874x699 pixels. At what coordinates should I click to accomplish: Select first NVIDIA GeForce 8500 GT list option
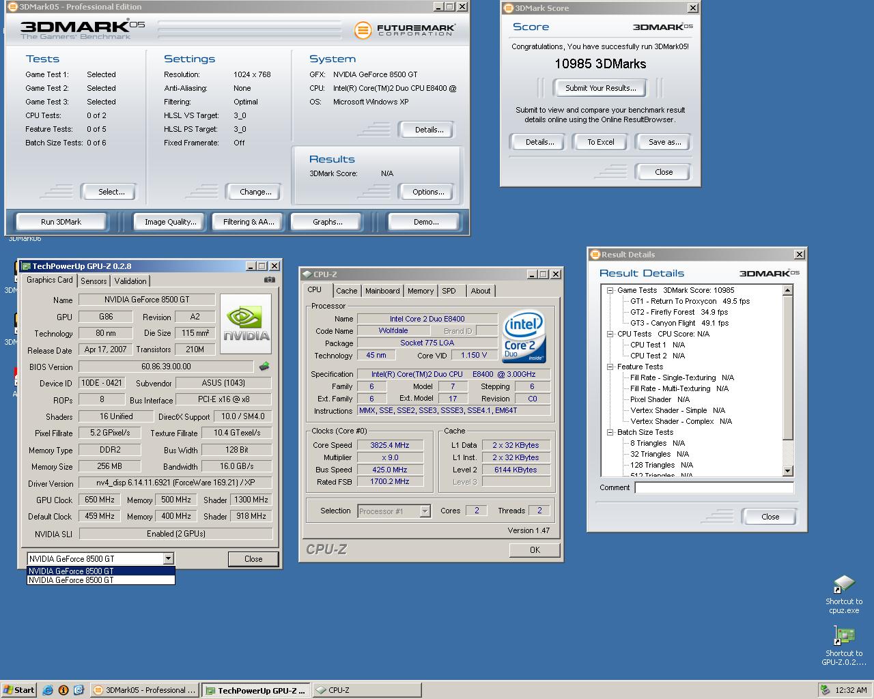[101, 571]
